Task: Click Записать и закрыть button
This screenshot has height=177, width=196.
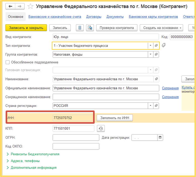Action: pos(26,28)
